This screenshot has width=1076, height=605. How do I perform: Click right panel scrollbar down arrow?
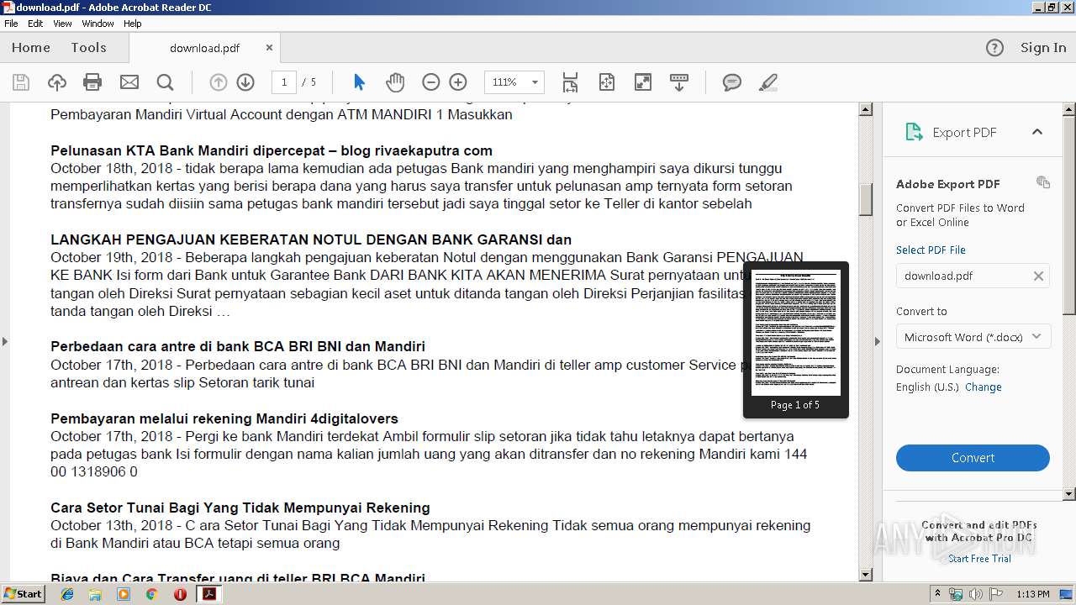[1069, 494]
